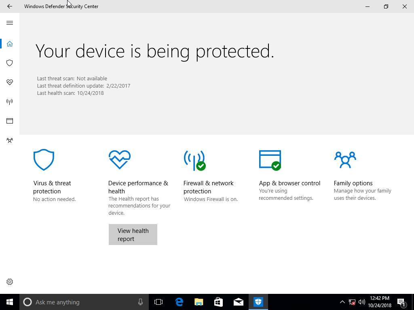Open the App & browser control heading

click(289, 183)
